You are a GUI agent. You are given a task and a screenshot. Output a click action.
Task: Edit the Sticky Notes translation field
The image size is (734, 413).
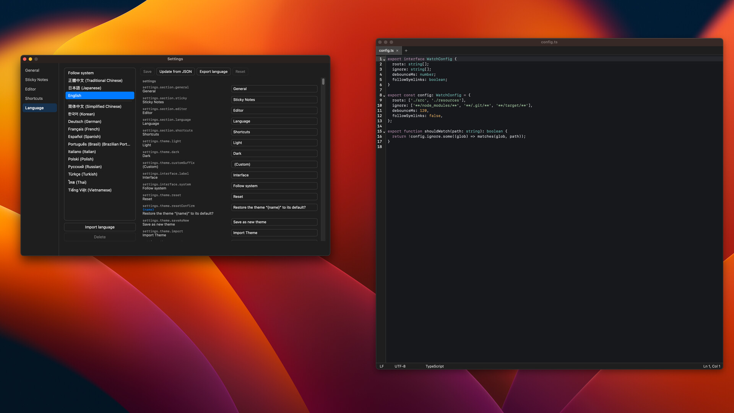pos(274,100)
